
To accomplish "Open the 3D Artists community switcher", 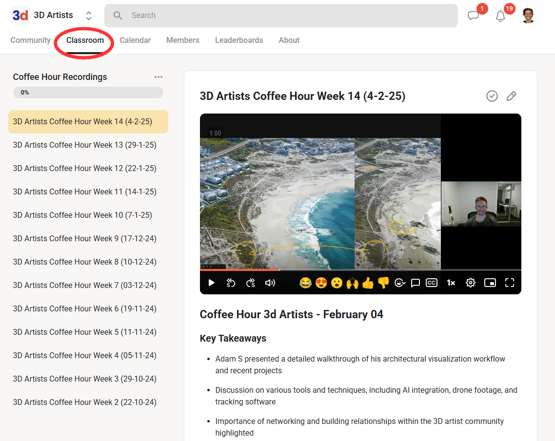I will pos(88,16).
